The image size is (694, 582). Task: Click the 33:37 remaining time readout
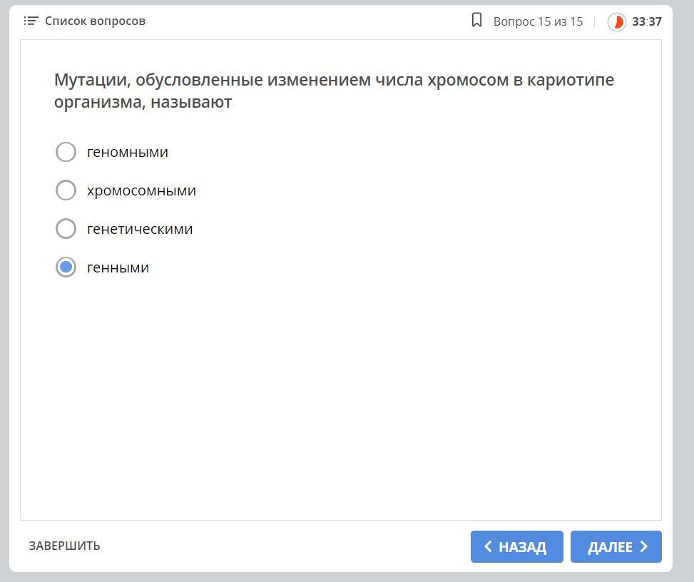647,22
